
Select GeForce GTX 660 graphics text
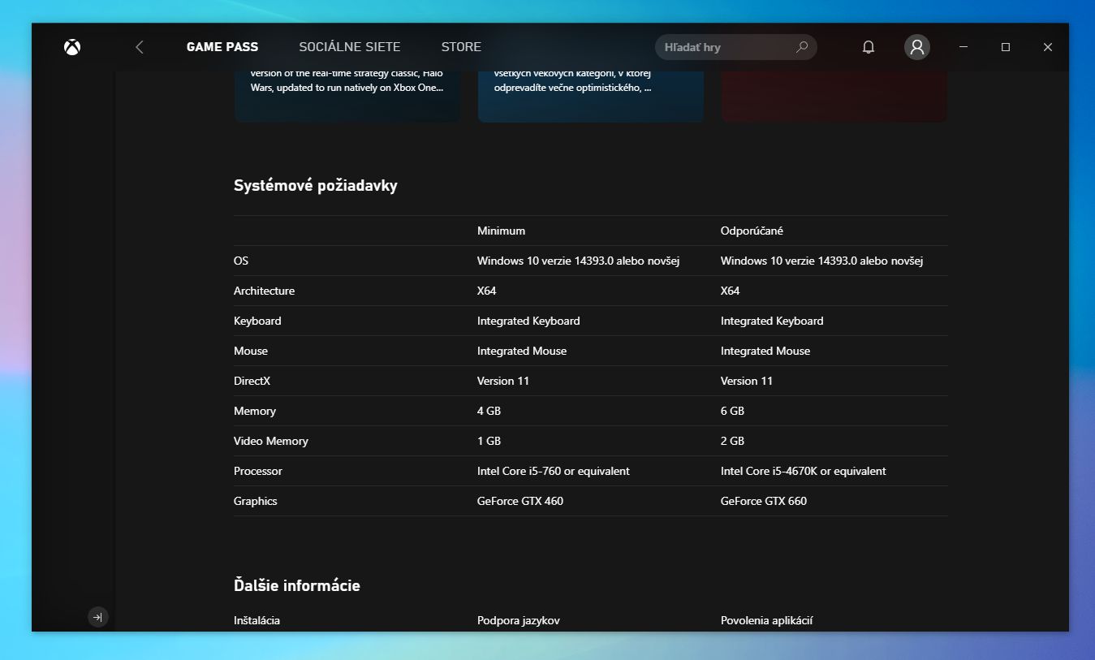(764, 501)
